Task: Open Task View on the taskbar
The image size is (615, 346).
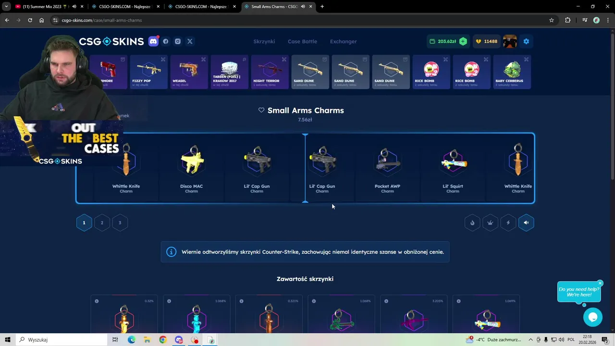Action: click(x=115, y=340)
